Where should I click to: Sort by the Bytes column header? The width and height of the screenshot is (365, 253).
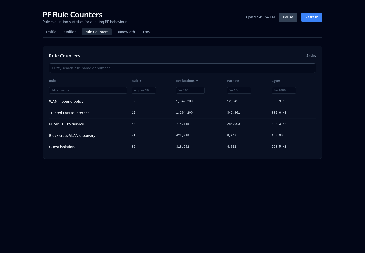pos(276,81)
